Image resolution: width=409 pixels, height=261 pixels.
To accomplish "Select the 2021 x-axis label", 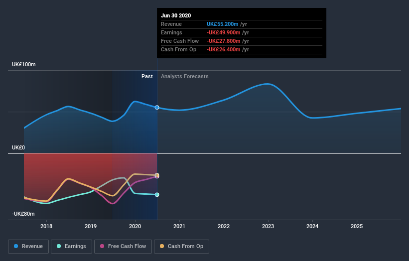I will click(179, 226).
